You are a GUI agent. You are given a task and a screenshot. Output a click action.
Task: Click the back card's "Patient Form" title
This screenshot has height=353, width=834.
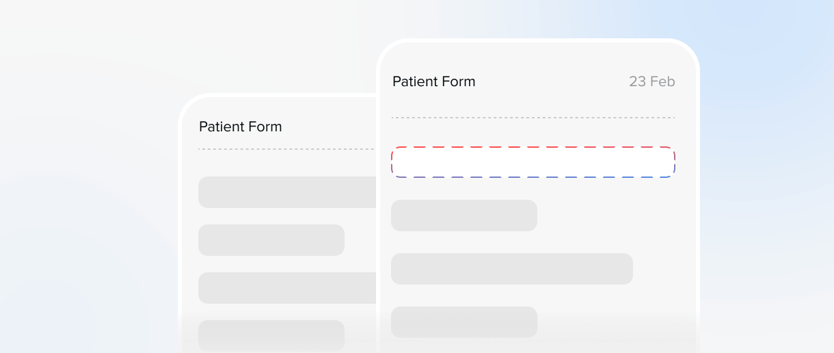tap(240, 127)
